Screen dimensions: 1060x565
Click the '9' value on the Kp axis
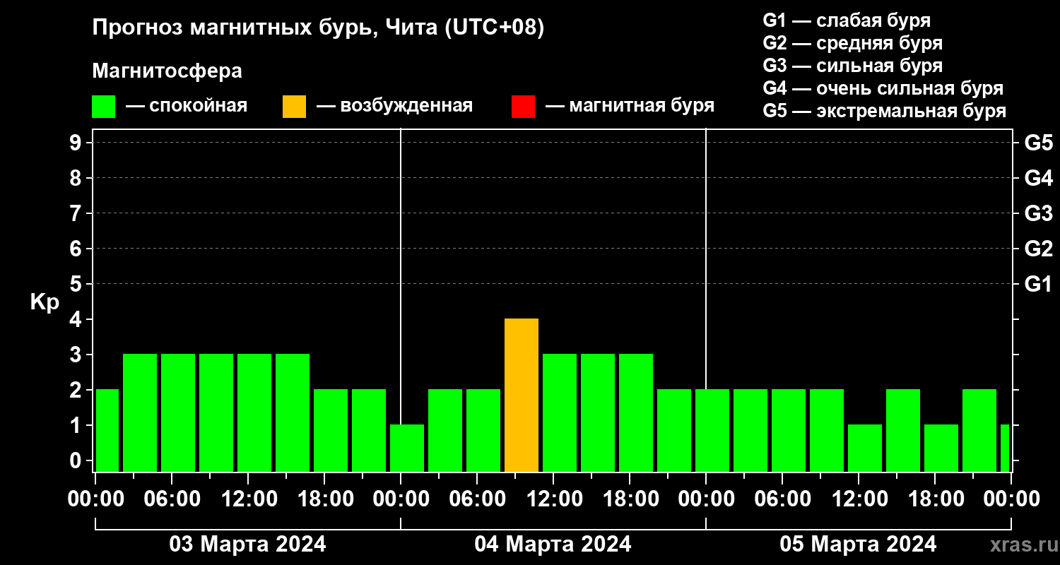(77, 143)
